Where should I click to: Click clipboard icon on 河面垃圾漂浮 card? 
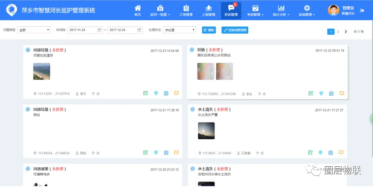tap(166, 93)
